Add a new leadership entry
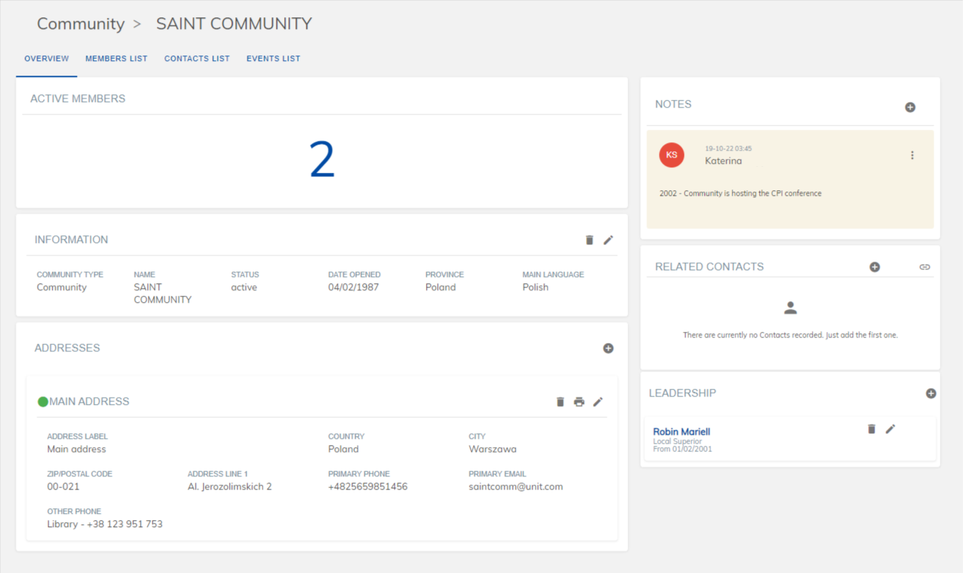Viewport: 963px width, 573px height. pyautogui.click(x=931, y=393)
